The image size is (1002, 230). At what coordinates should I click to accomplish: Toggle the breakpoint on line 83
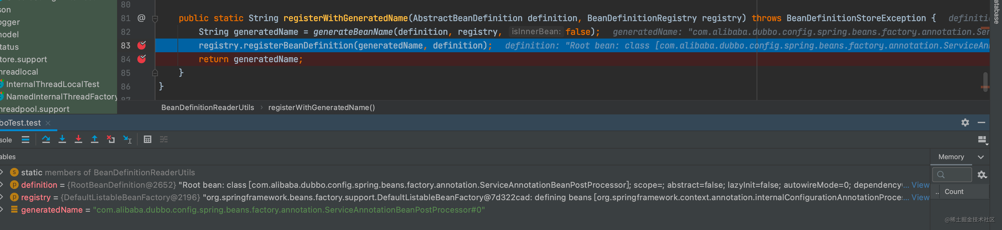point(142,45)
